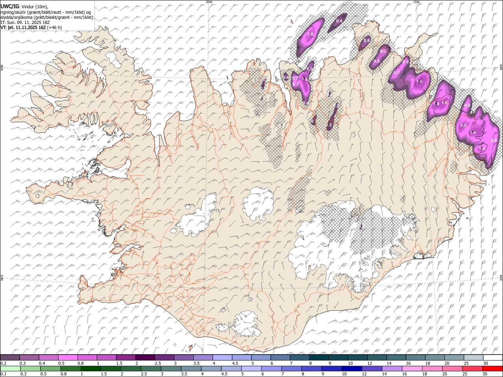Click the '1.4' snowfall value near the east coast
This screenshot has width=503, height=377.
482,149
